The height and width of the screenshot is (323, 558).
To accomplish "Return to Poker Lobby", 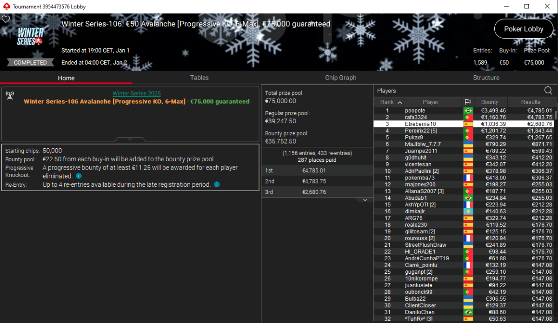I will click(524, 29).
